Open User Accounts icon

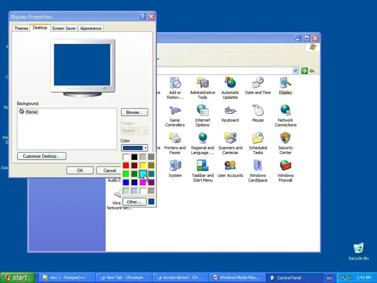pyautogui.click(x=230, y=169)
